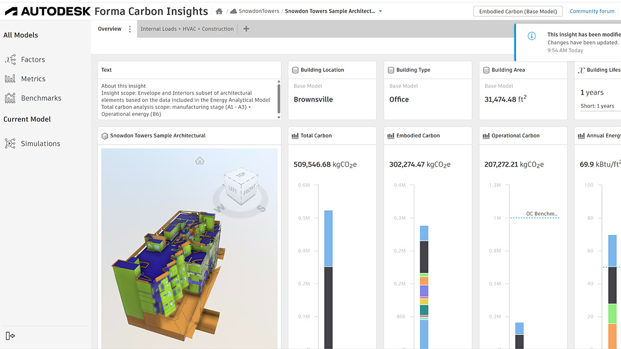Click the Current Model heading

tap(27, 120)
